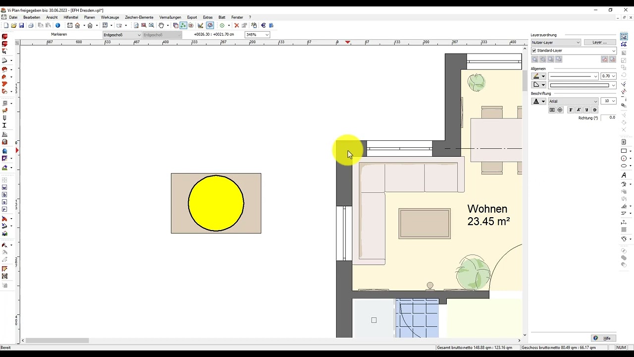The height and width of the screenshot is (357, 634).
Task: Open the font size 10 dropdown
Action: (608, 101)
